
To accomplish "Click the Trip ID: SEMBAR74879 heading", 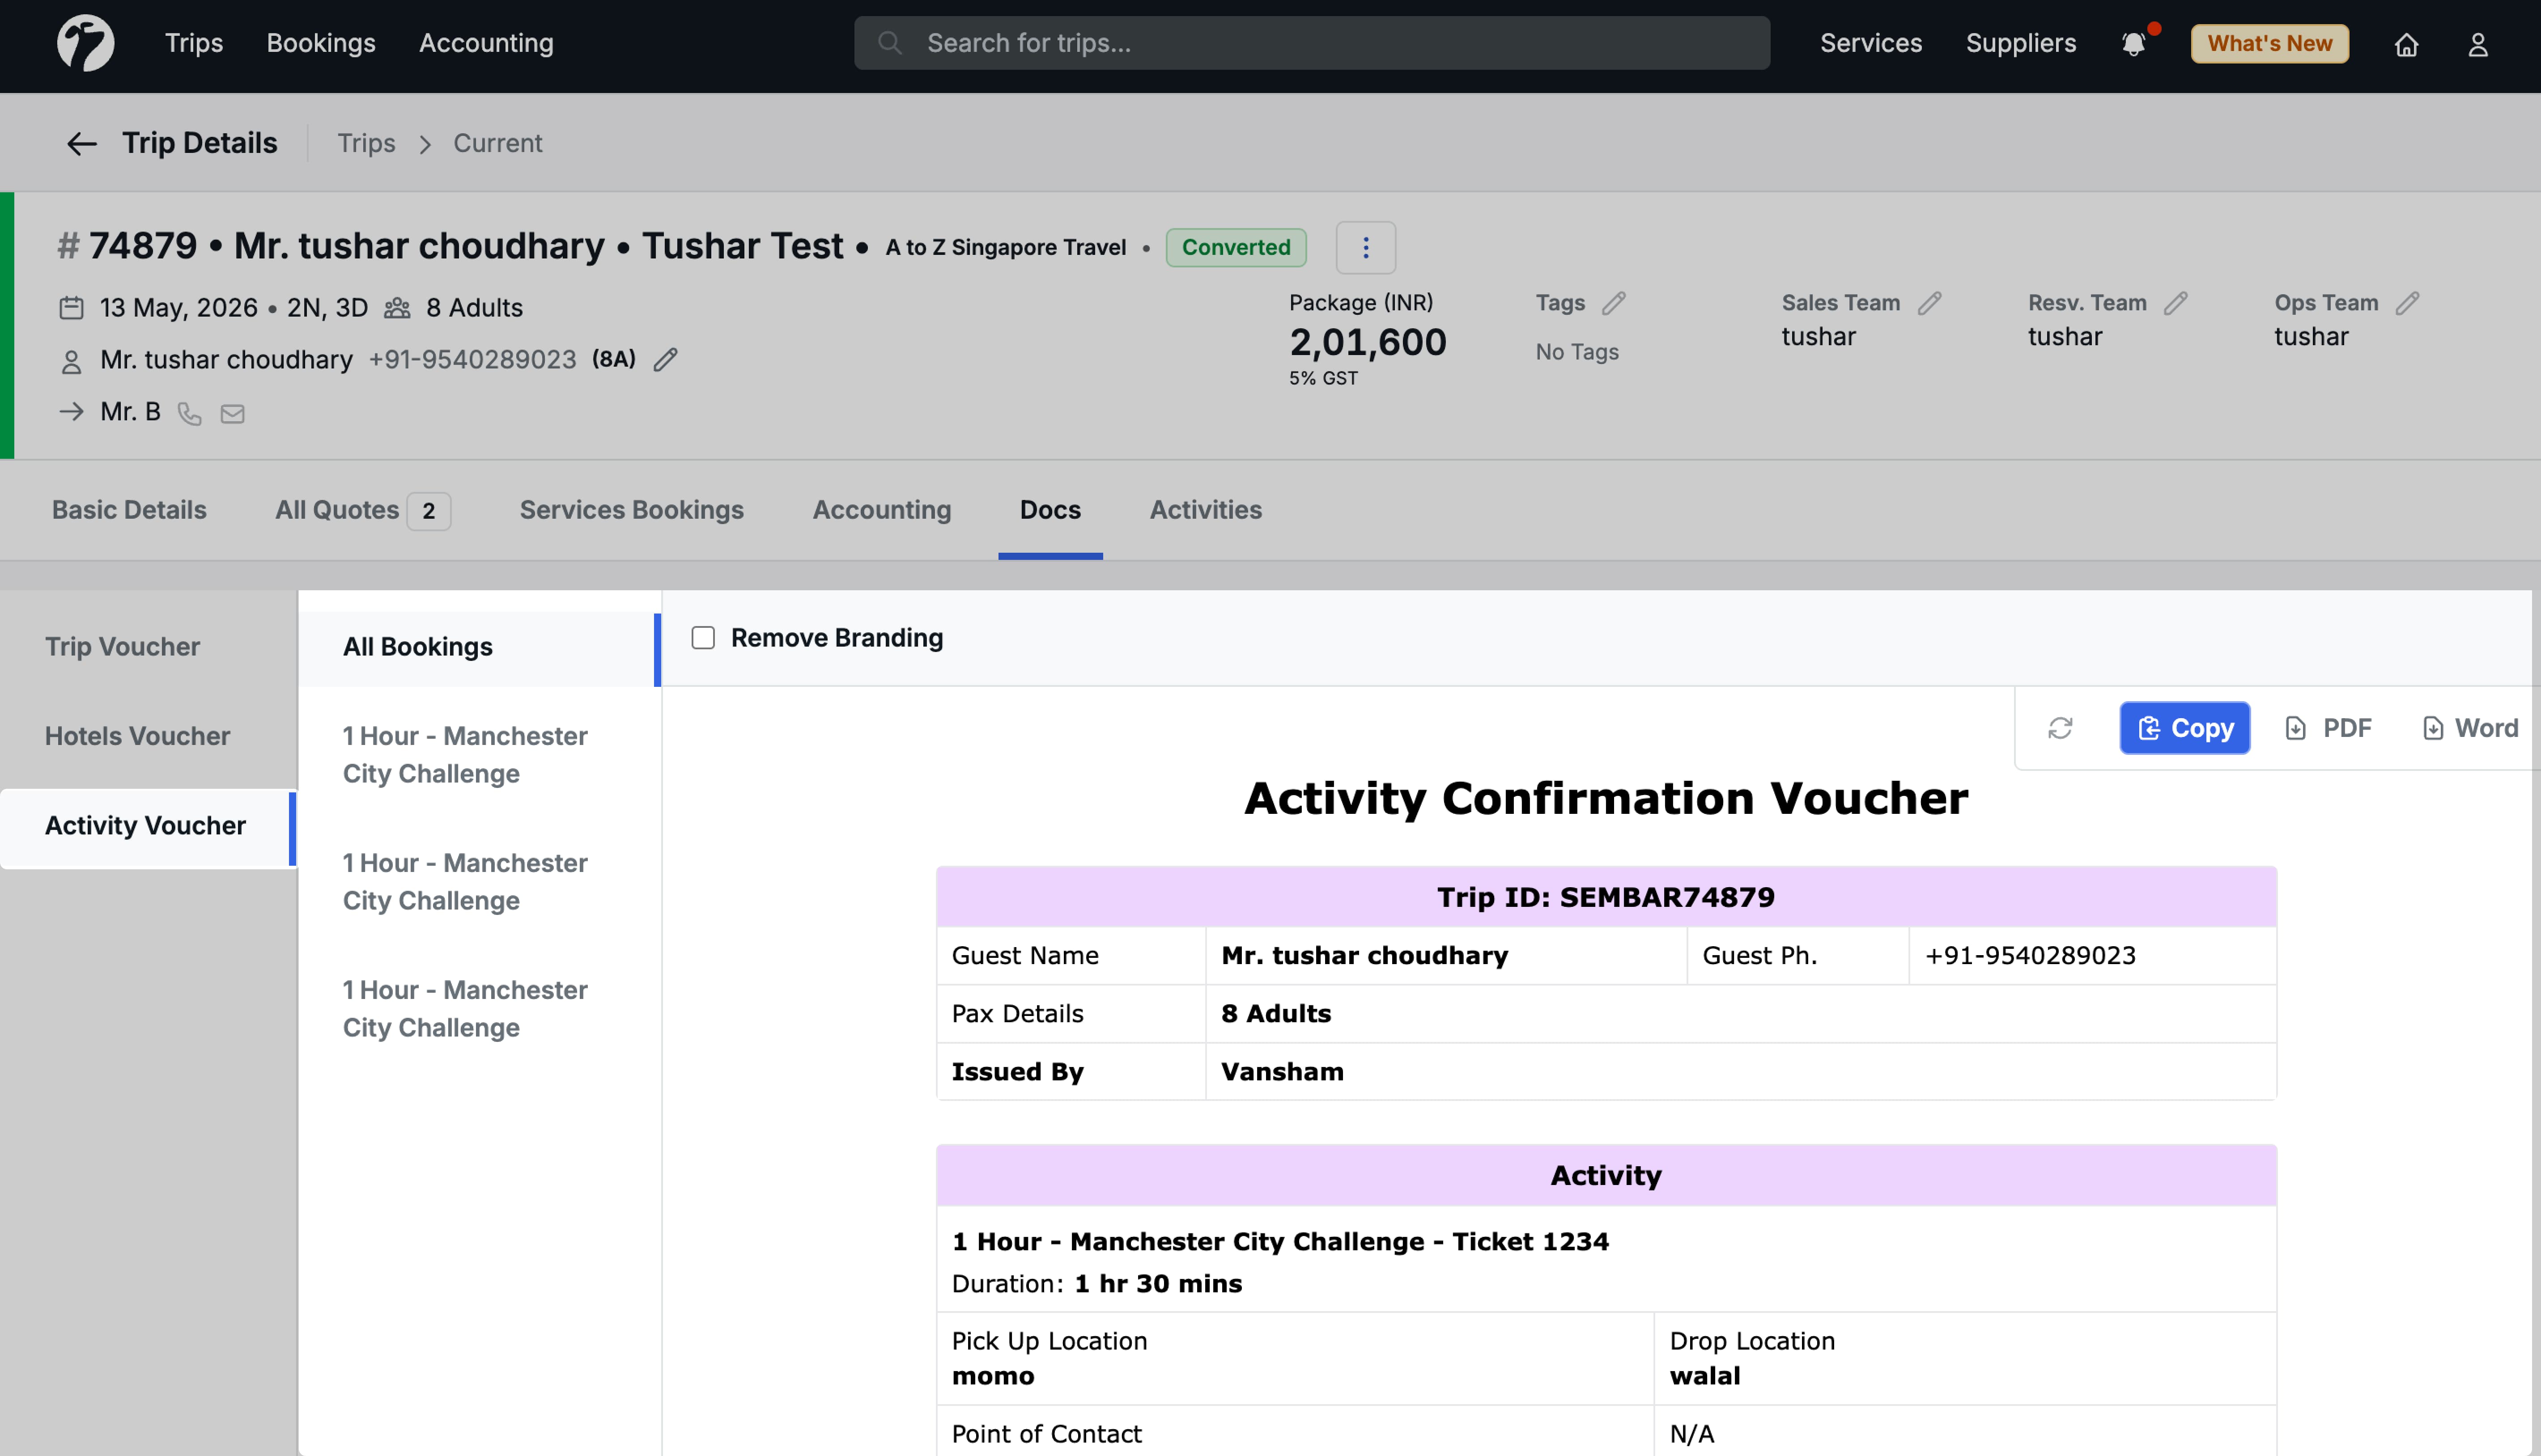I will [1606, 897].
